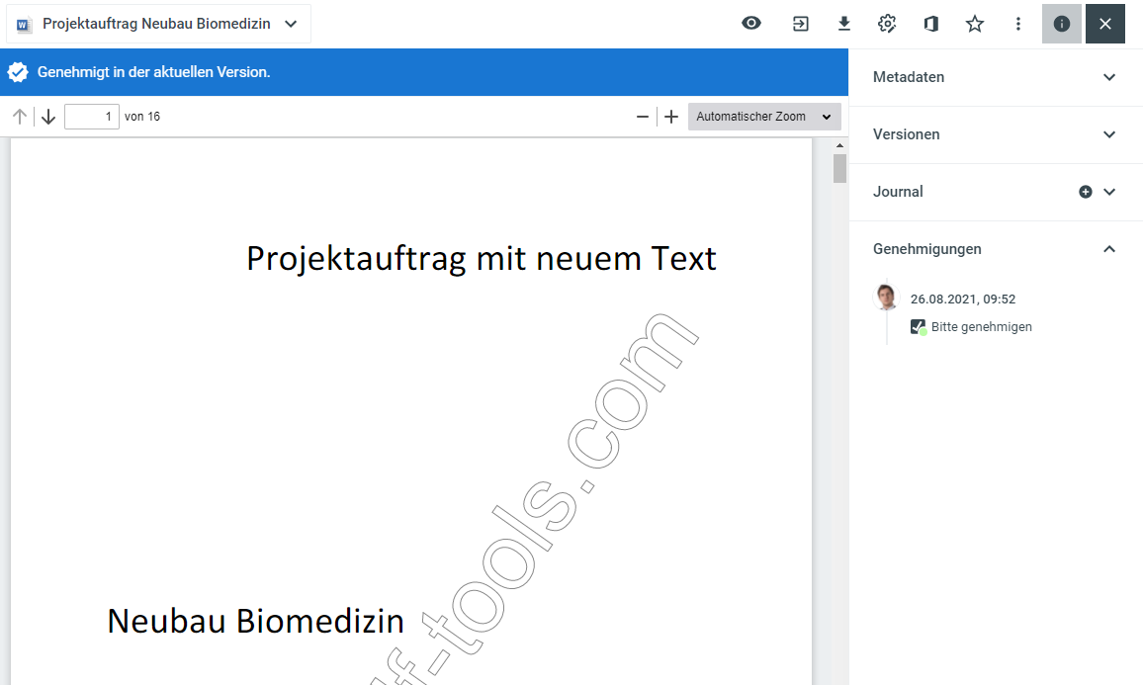Image resolution: width=1143 pixels, height=685 pixels.
Task: Expand the Metadaten section
Action: point(1109,77)
